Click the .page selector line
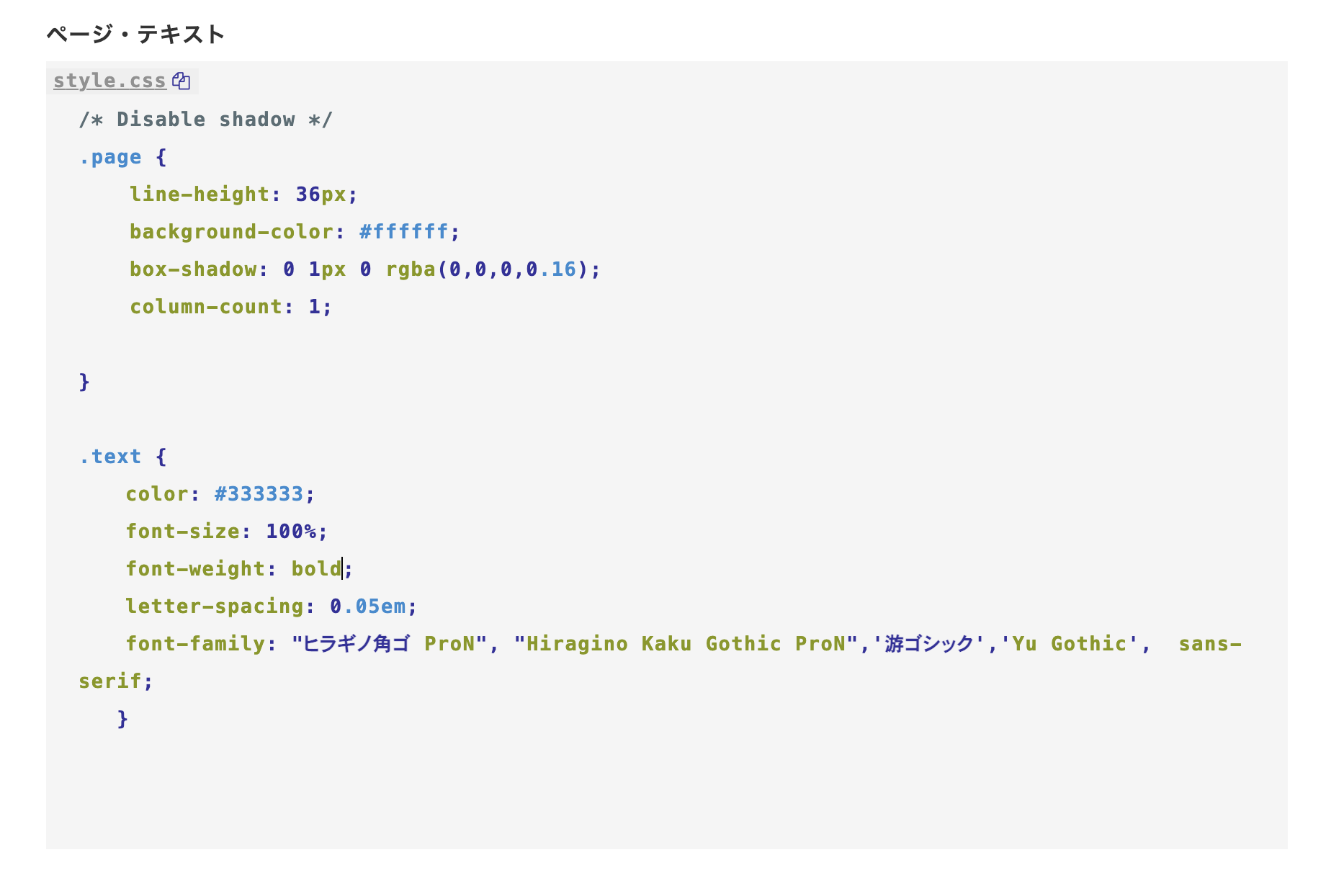The image size is (1344, 873). click(111, 157)
